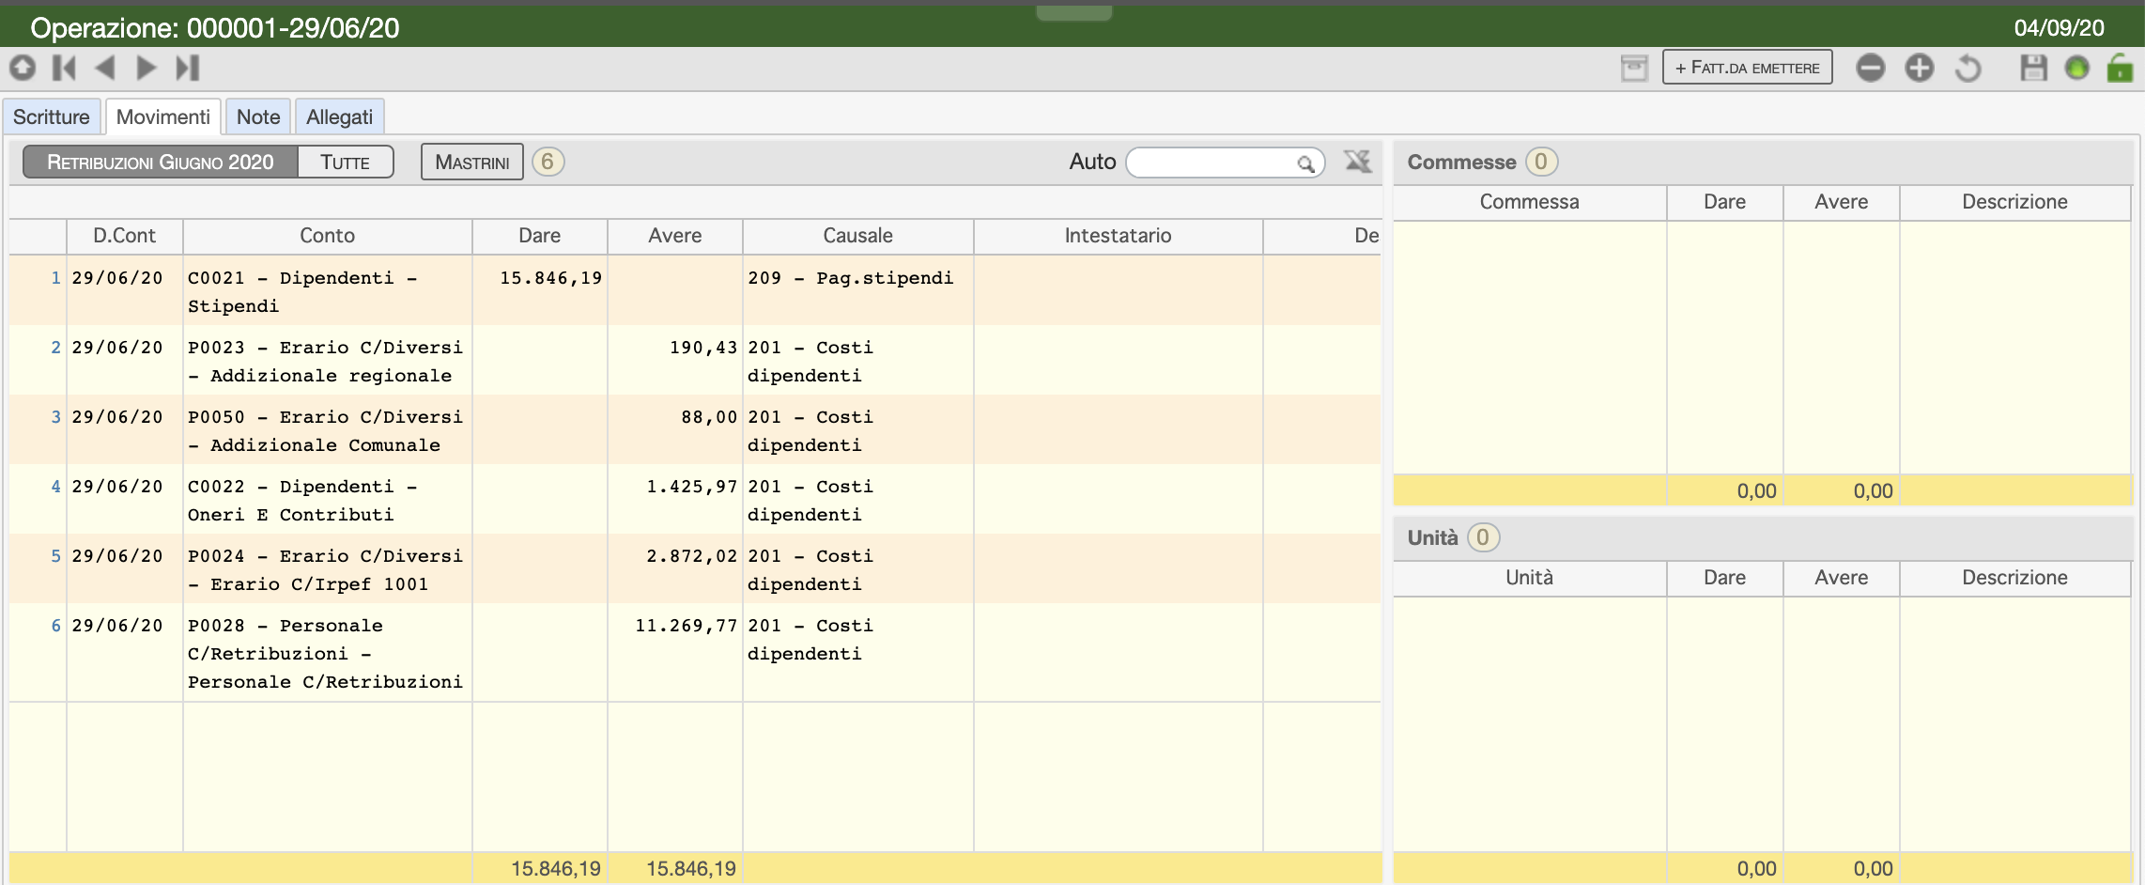Click the date 04/09/20 in the header
2145x885 pixels.
click(2059, 28)
